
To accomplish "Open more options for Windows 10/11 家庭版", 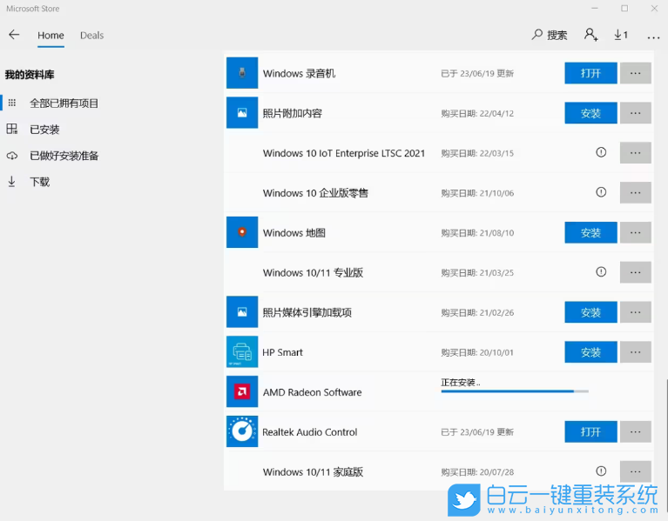I will [636, 471].
